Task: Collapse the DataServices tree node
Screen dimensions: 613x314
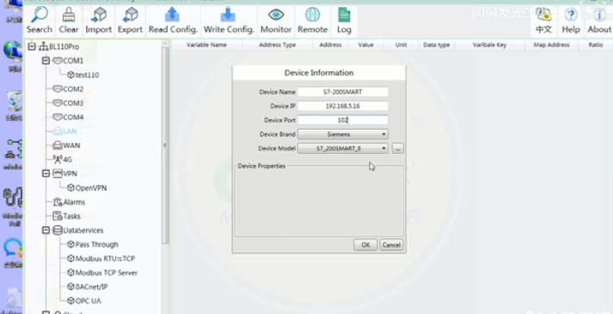Action: click(46, 231)
